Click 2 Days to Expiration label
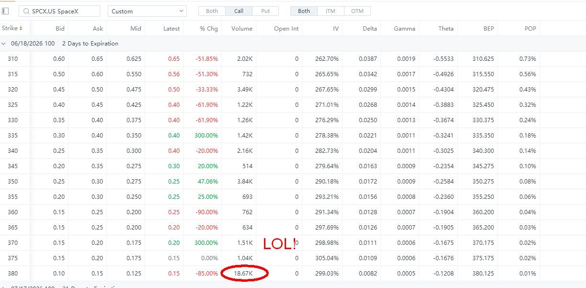The image size is (586, 288). click(x=90, y=44)
